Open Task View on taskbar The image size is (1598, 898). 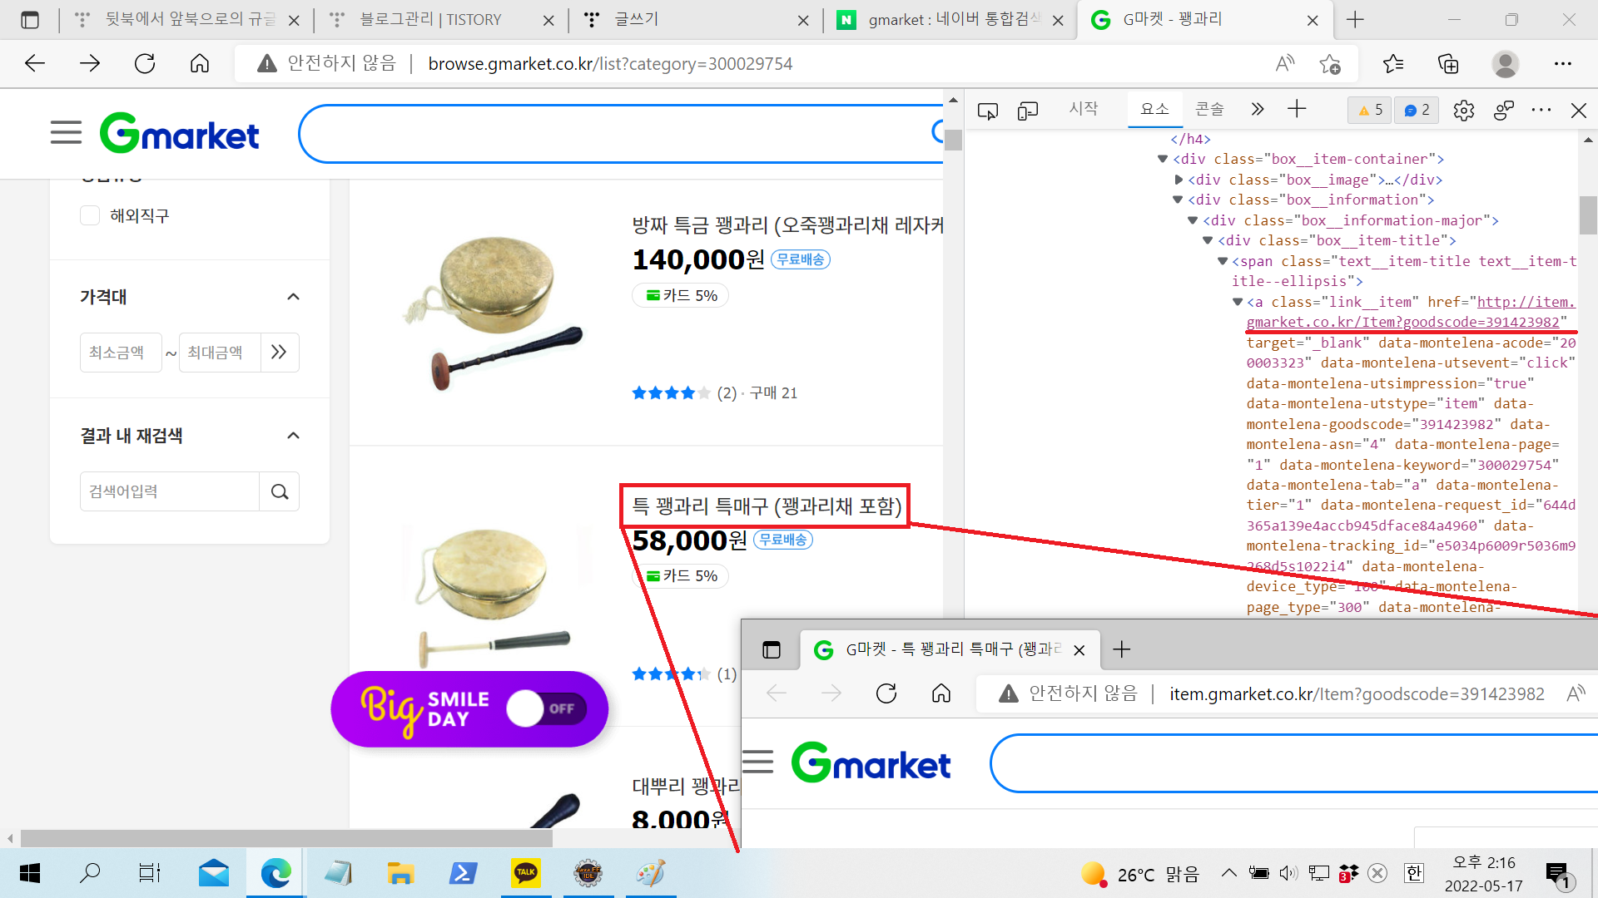tap(150, 873)
